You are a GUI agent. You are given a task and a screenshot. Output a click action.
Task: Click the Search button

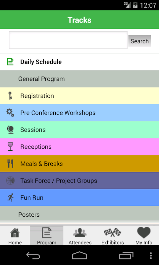[139, 41]
